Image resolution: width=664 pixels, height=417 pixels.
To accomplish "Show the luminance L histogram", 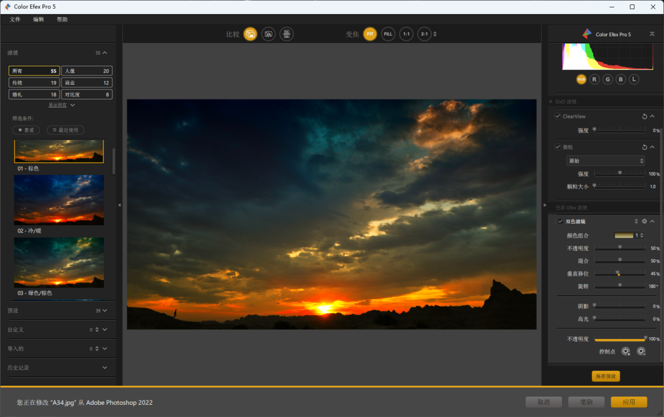I will (634, 79).
